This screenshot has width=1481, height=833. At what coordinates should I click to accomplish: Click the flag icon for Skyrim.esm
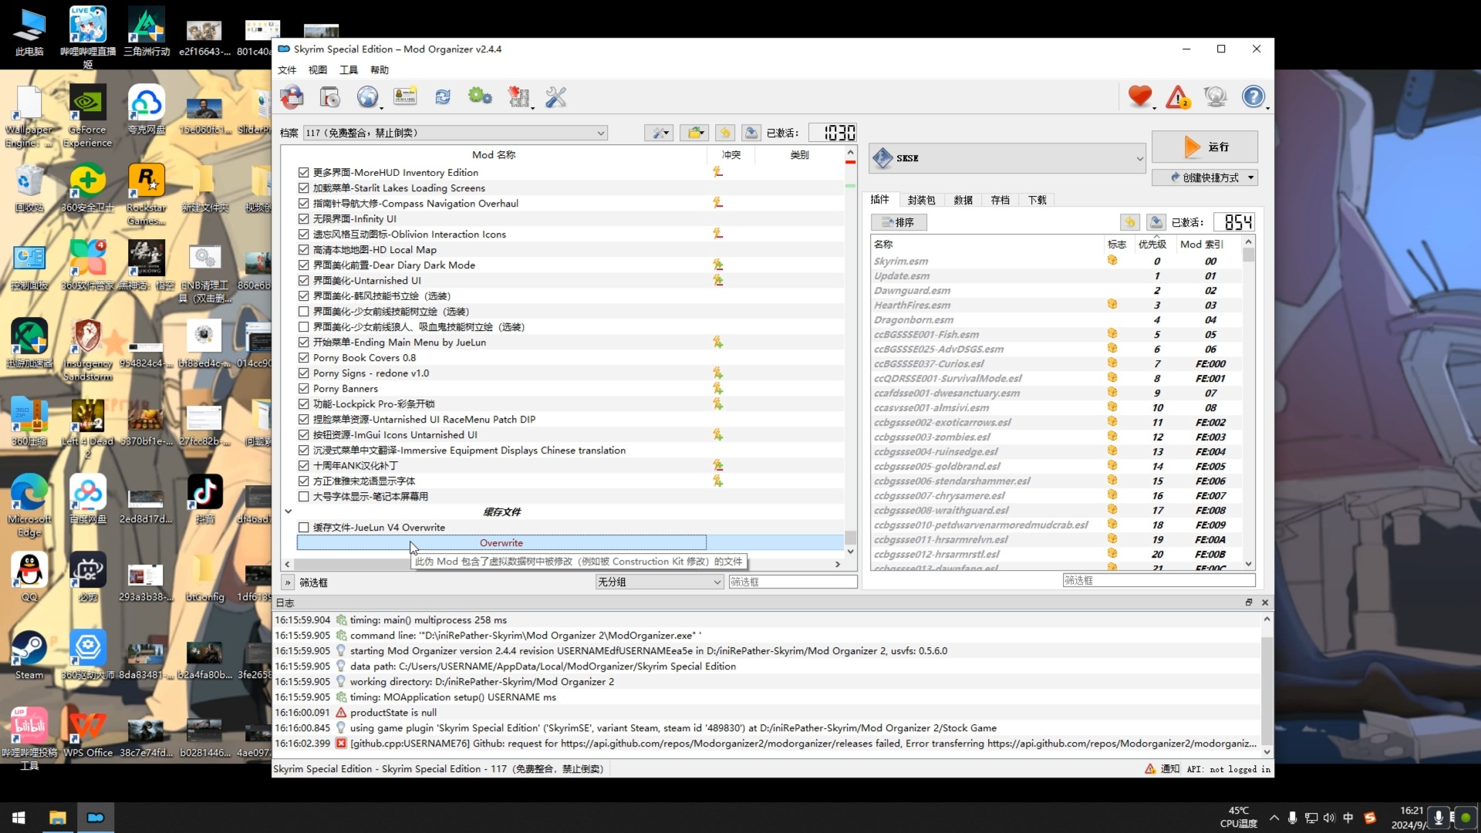pos(1112,261)
